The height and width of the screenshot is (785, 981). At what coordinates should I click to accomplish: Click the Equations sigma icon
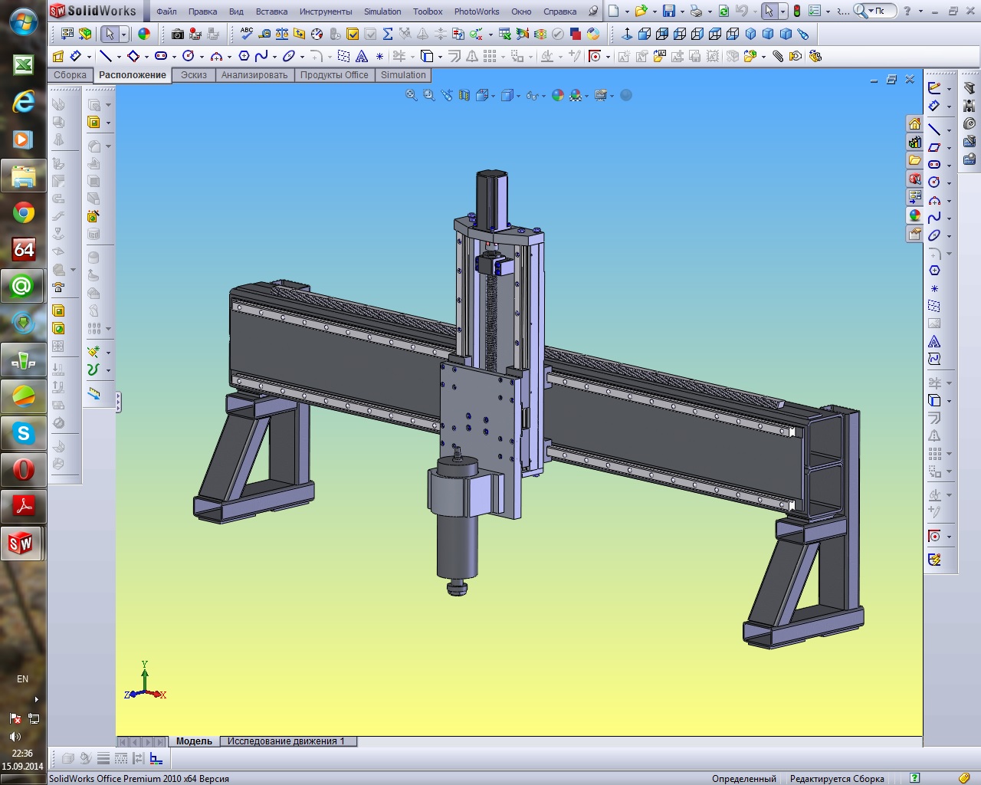388,34
